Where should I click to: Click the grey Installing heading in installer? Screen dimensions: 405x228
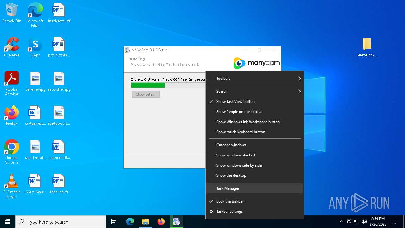[137, 59]
